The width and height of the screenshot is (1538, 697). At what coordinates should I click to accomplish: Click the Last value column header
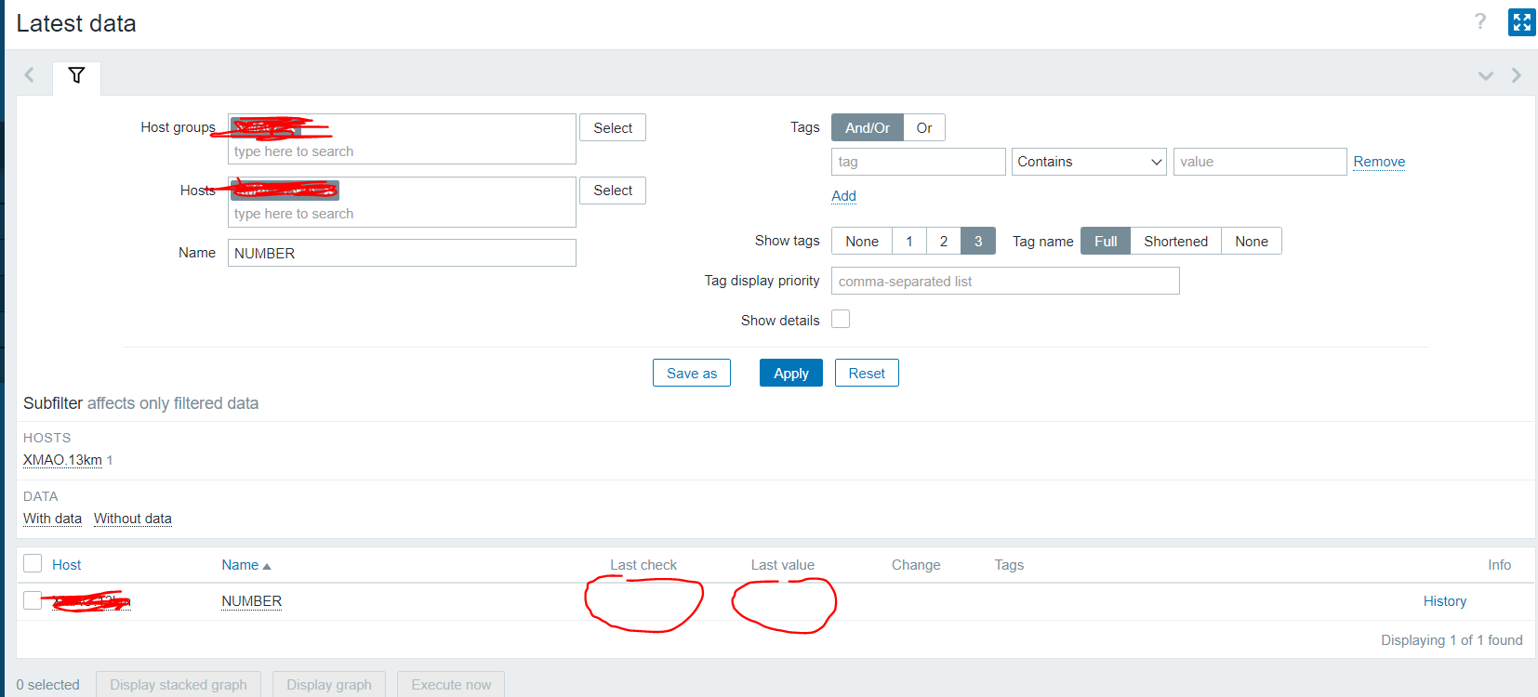783,565
